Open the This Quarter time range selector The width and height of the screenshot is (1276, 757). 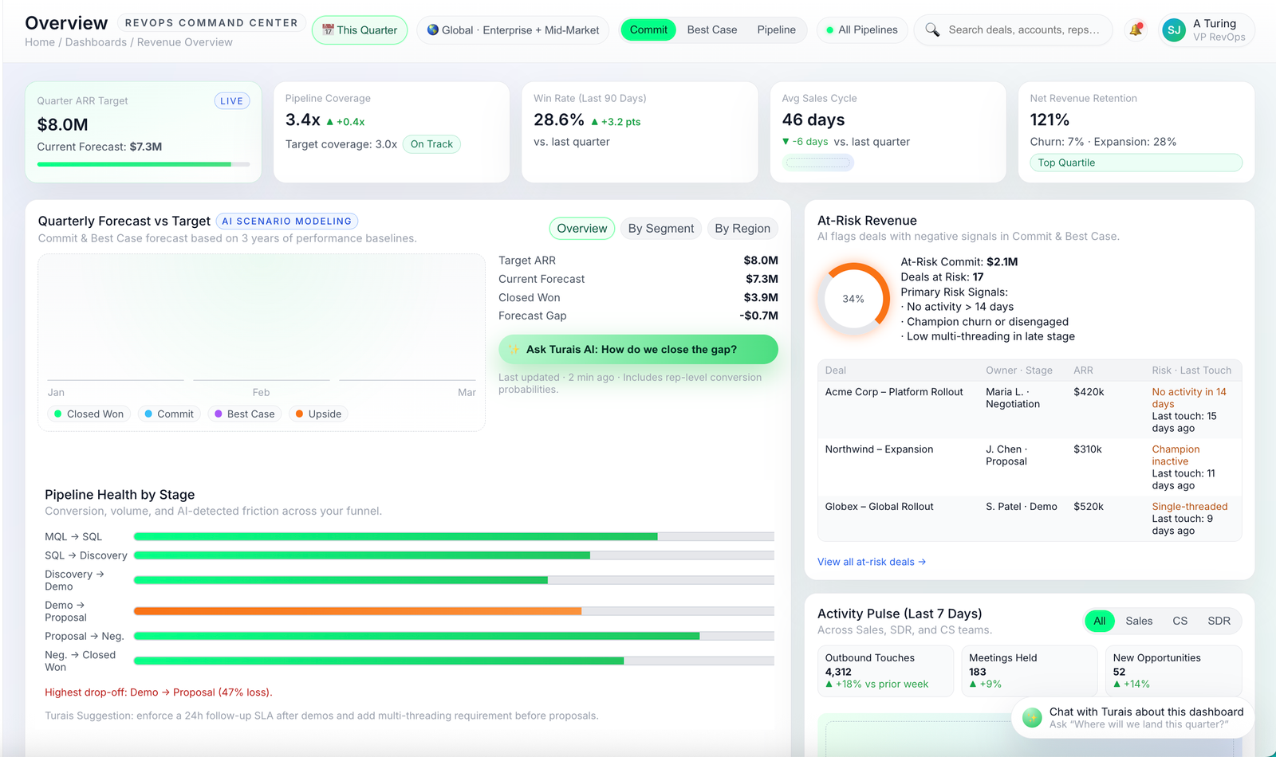tap(360, 29)
